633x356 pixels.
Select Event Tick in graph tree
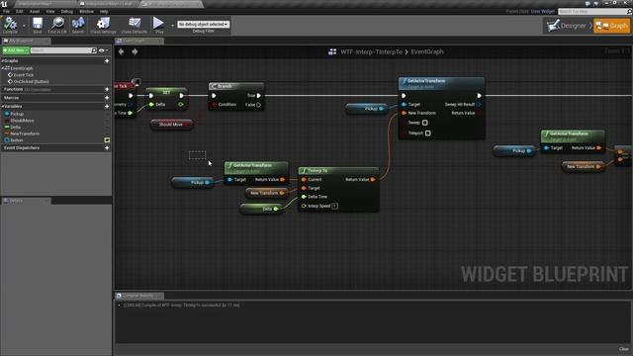coord(23,75)
